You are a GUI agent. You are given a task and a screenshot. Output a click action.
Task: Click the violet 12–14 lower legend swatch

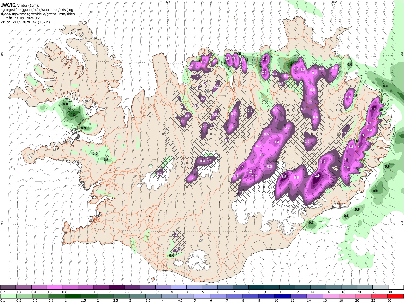[298, 296]
